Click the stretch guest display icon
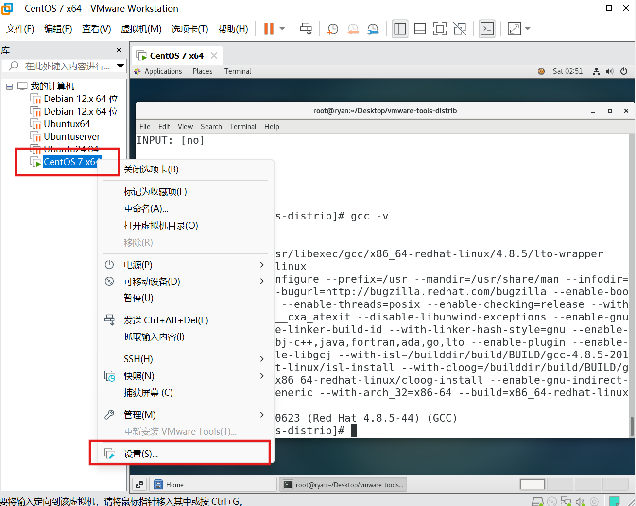This screenshot has height=506, width=636. tap(514, 29)
